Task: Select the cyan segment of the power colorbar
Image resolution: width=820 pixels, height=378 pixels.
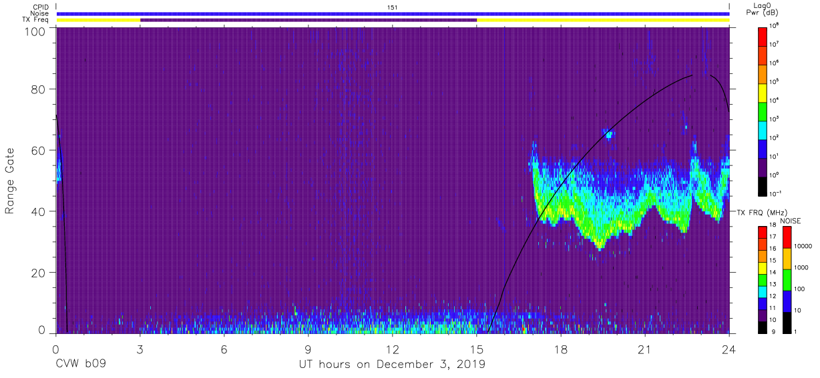Action: point(763,129)
